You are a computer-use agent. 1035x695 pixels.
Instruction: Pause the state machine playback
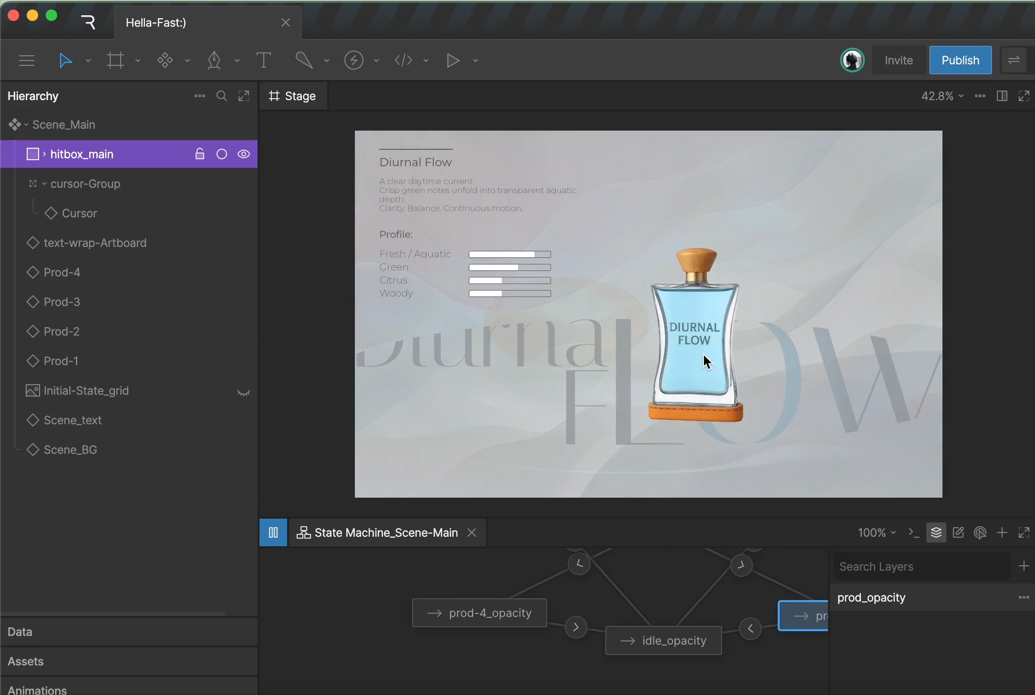click(273, 532)
